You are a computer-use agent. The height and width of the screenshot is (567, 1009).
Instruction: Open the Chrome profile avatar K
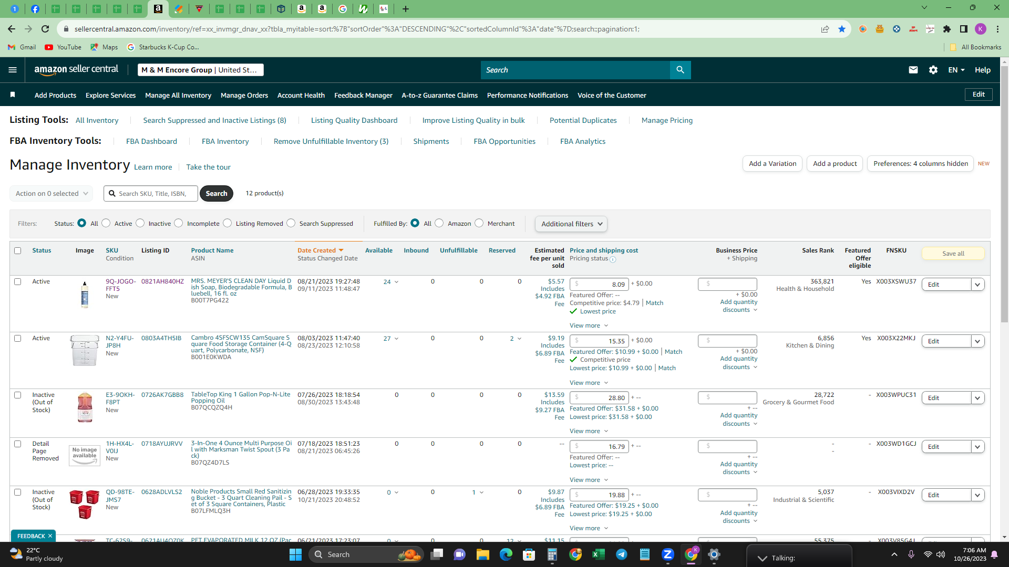[981, 29]
